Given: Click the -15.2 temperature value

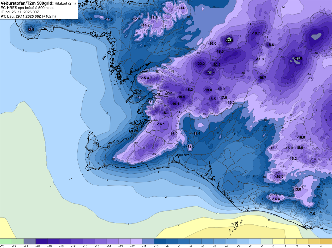Looking at the screenshot, I should point(292,158).
